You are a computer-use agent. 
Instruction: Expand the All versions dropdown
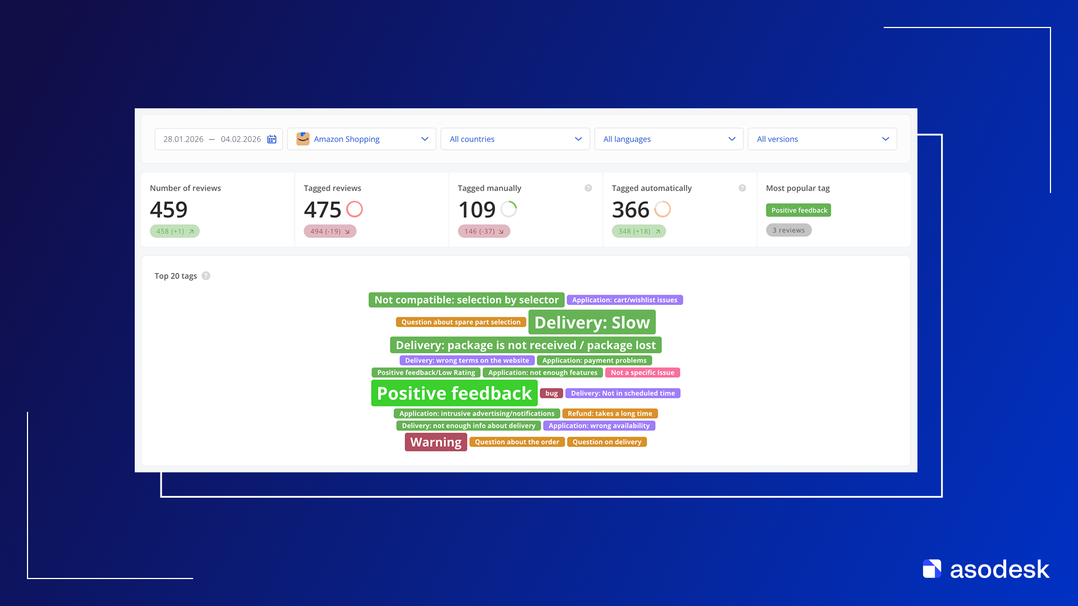click(x=822, y=139)
